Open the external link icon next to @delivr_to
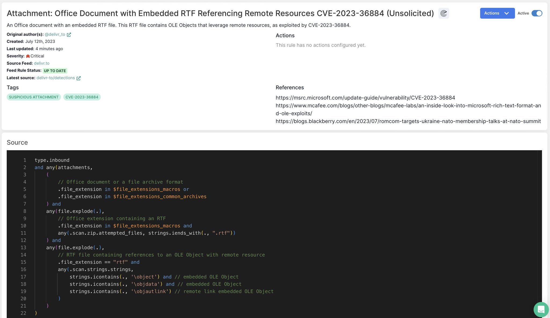 coord(69,34)
